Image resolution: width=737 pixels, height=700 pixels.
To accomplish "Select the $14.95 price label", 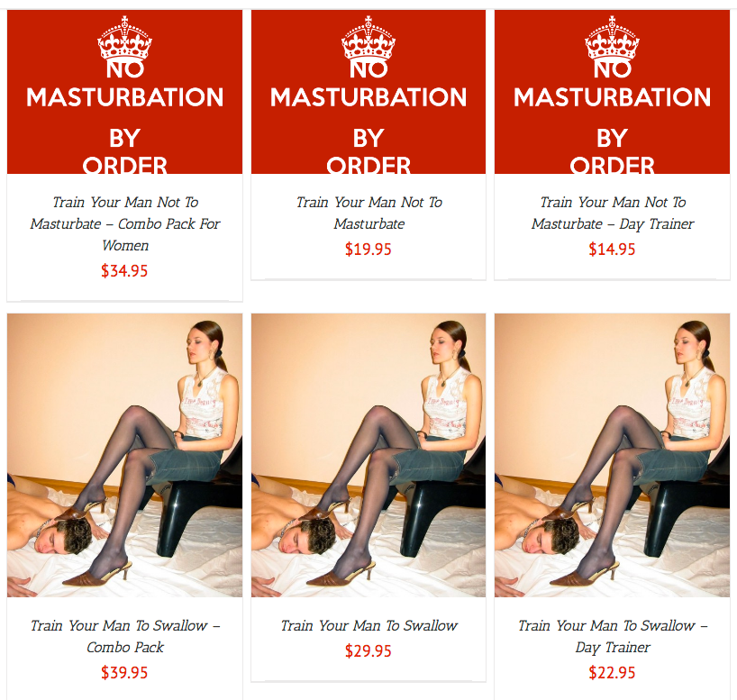I will click(x=612, y=250).
